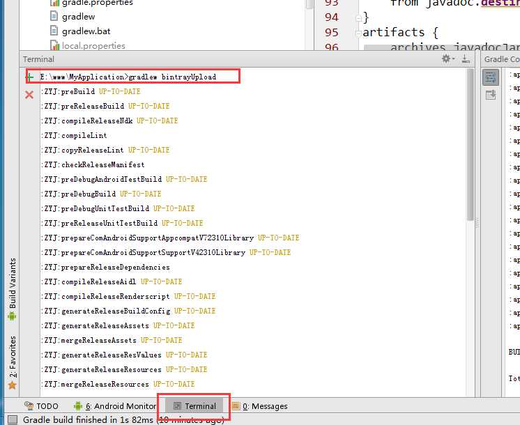Image resolution: width=520 pixels, height=425 pixels.
Task: Click the :ZYJ:mergeReleaseResources output line
Action: (x=118, y=384)
